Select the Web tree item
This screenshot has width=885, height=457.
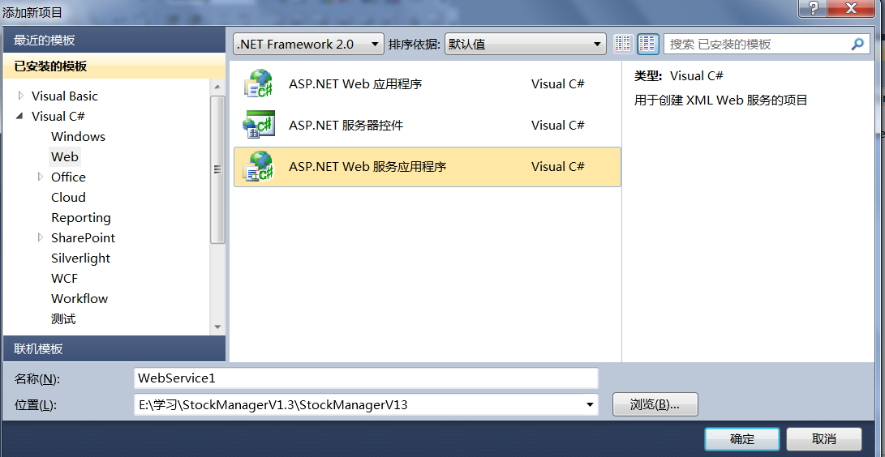pyautogui.click(x=65, y=156)
